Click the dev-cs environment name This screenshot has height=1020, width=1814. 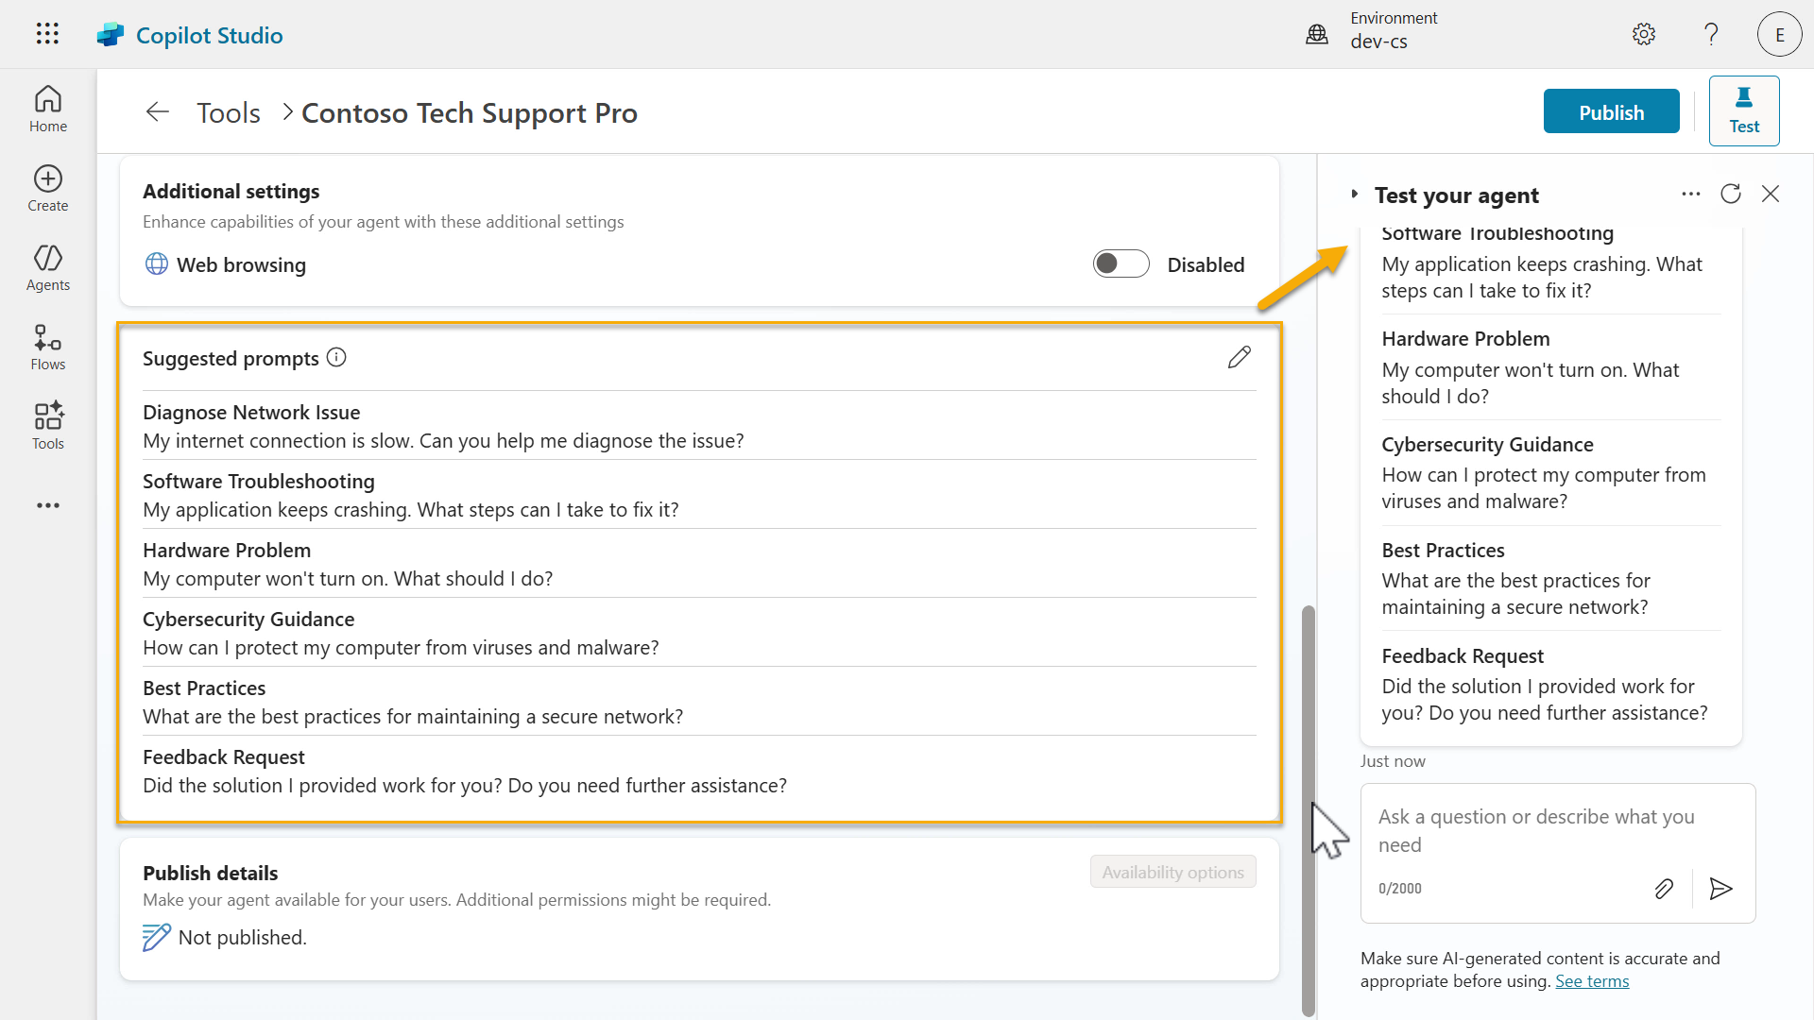[1378, 42]
